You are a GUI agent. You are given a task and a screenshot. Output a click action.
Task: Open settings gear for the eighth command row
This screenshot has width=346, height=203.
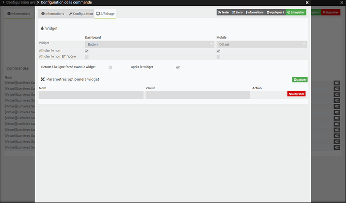(x=337, y=124)
